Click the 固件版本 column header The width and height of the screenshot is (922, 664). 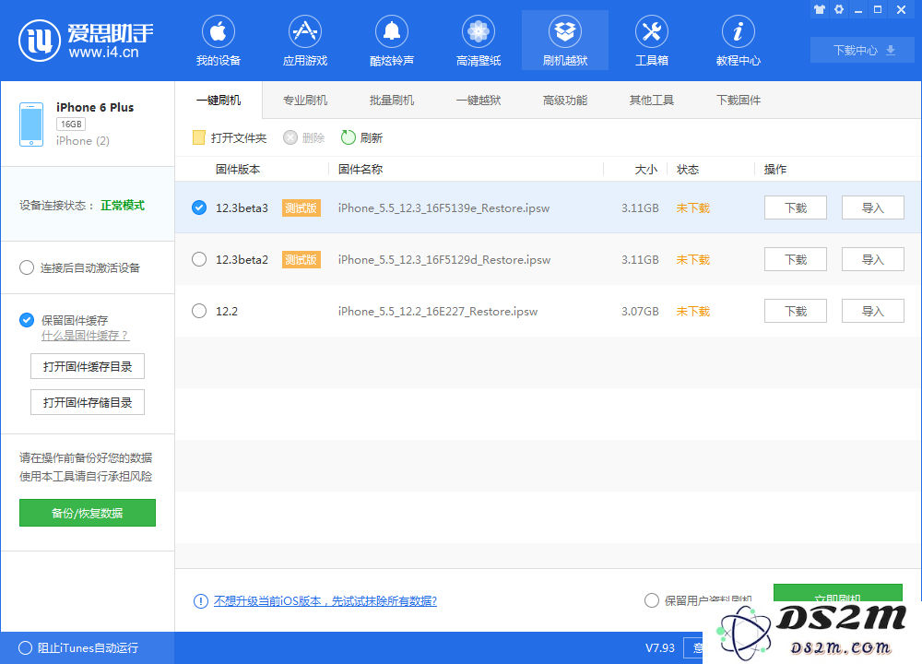click(x=238, y=170)
